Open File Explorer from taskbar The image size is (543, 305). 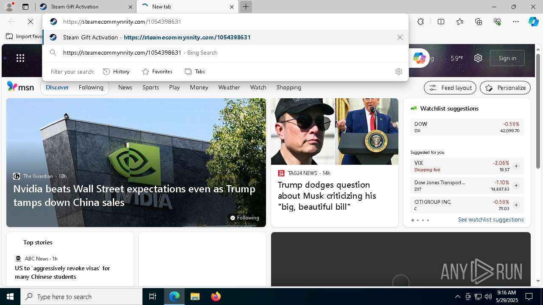coord(195,297)
